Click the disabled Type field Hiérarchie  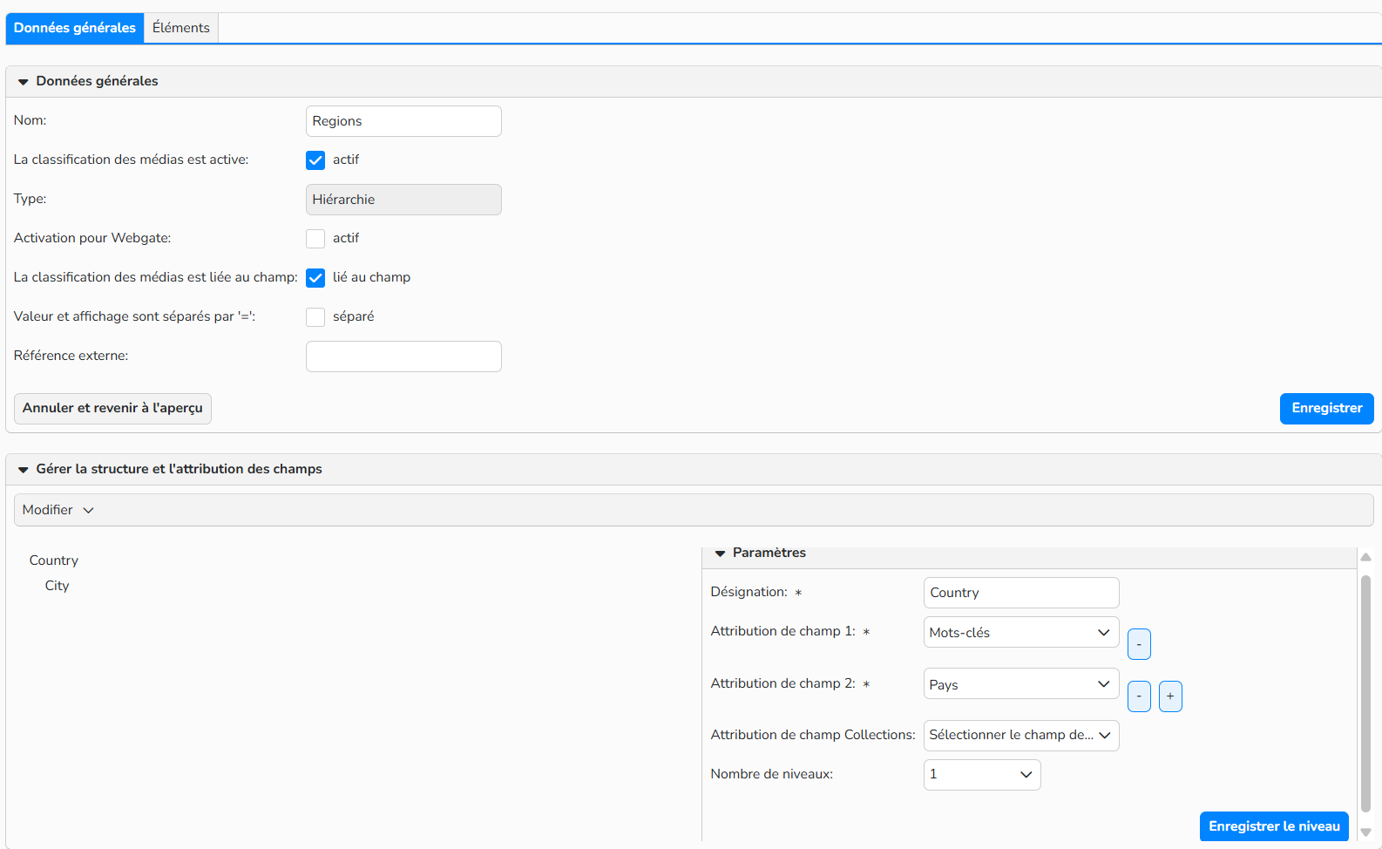click(403, 200)
